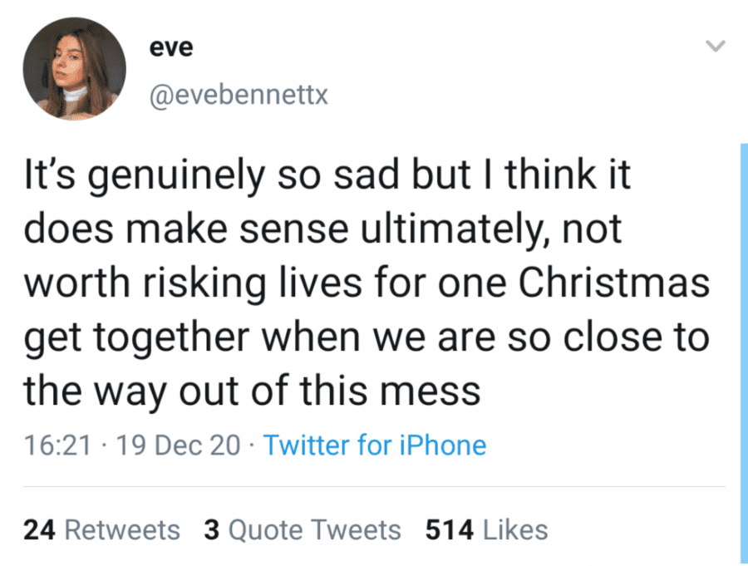
Task: Open the author's profile picture
Action: coord(75,69)
